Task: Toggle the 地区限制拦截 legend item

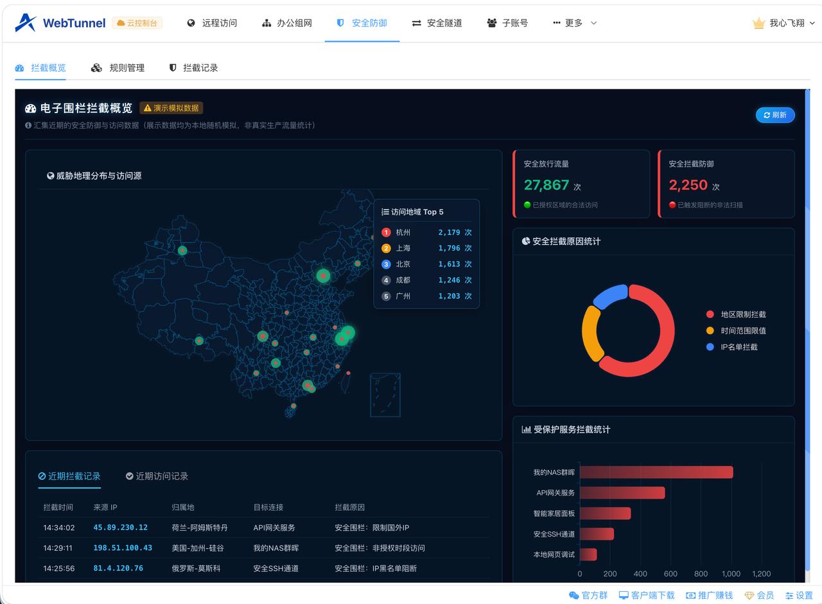Action: (x=736, y=314)
